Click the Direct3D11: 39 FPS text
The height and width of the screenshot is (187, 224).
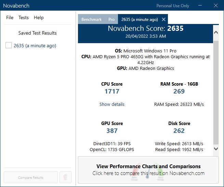(112, 144)
